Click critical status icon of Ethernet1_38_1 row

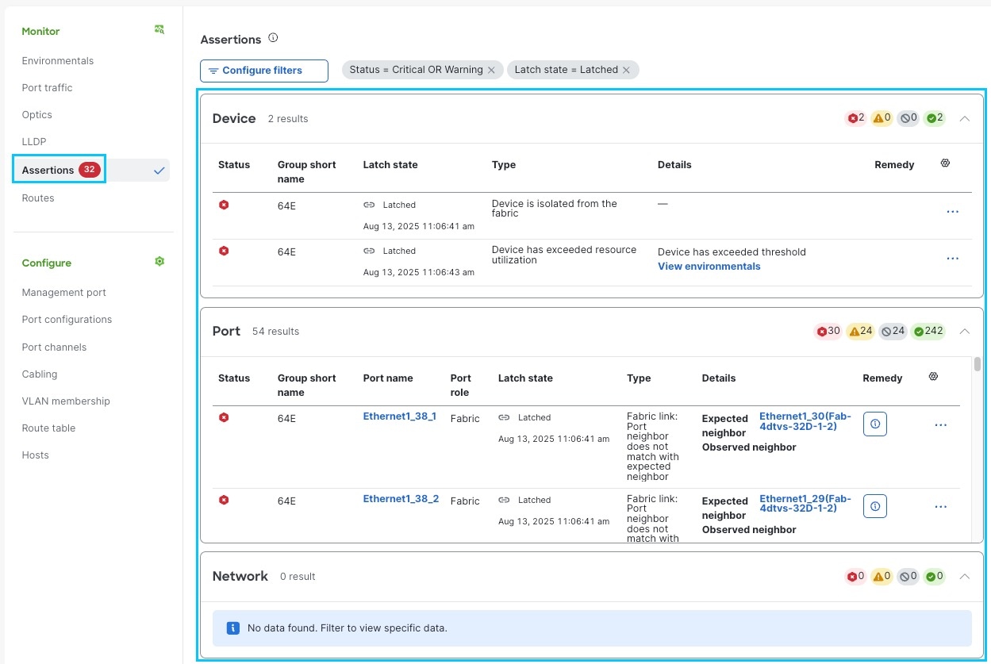click(x=224, y=417)
